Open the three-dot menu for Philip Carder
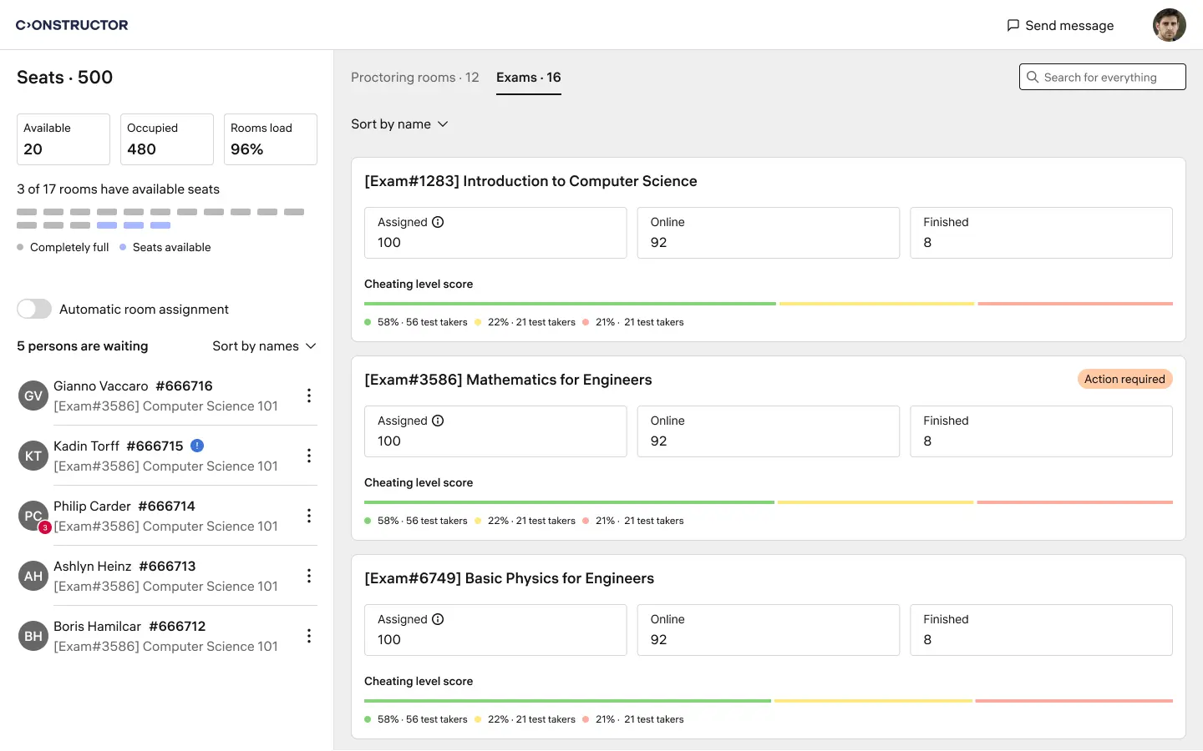This screenshot has width=1203, height=751. point(309,516)
